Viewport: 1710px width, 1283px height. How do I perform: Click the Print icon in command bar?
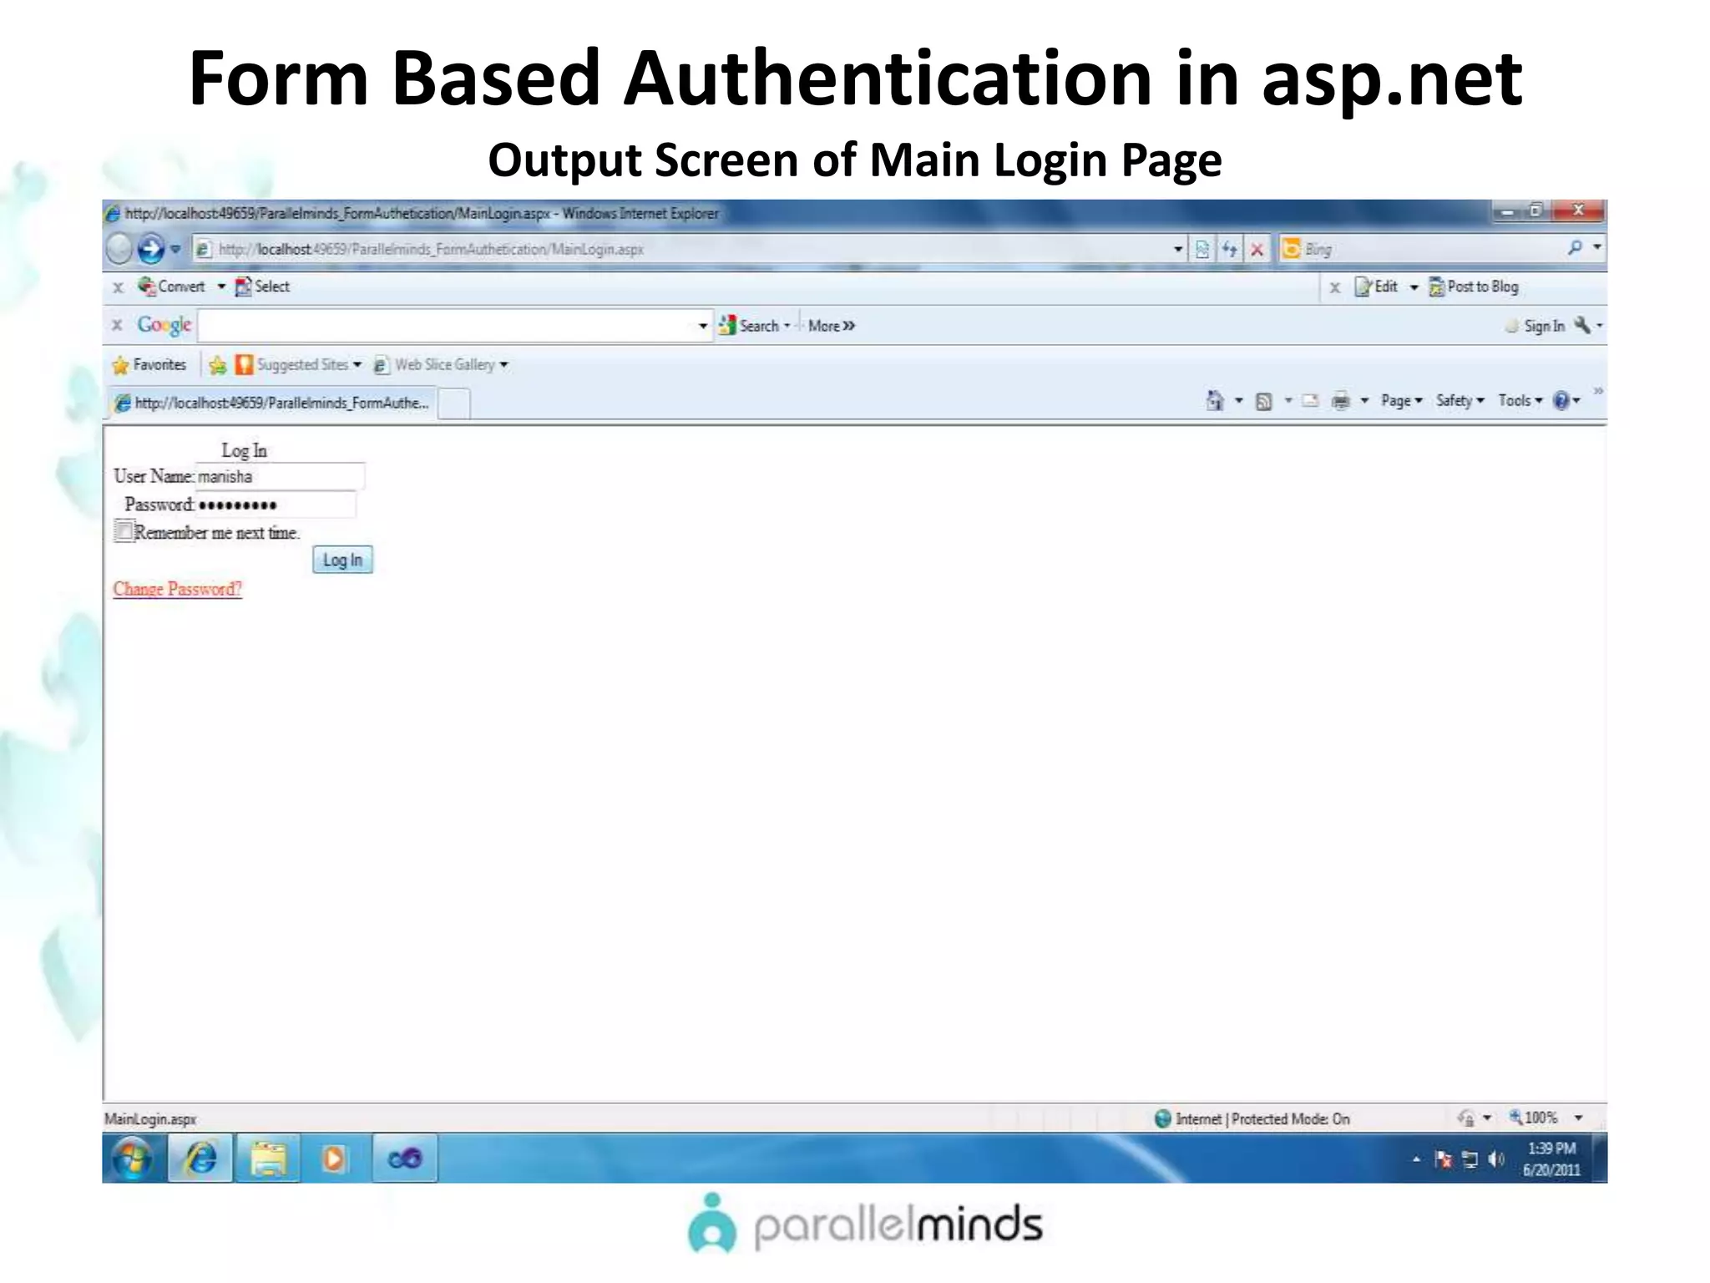point(1340,401)
